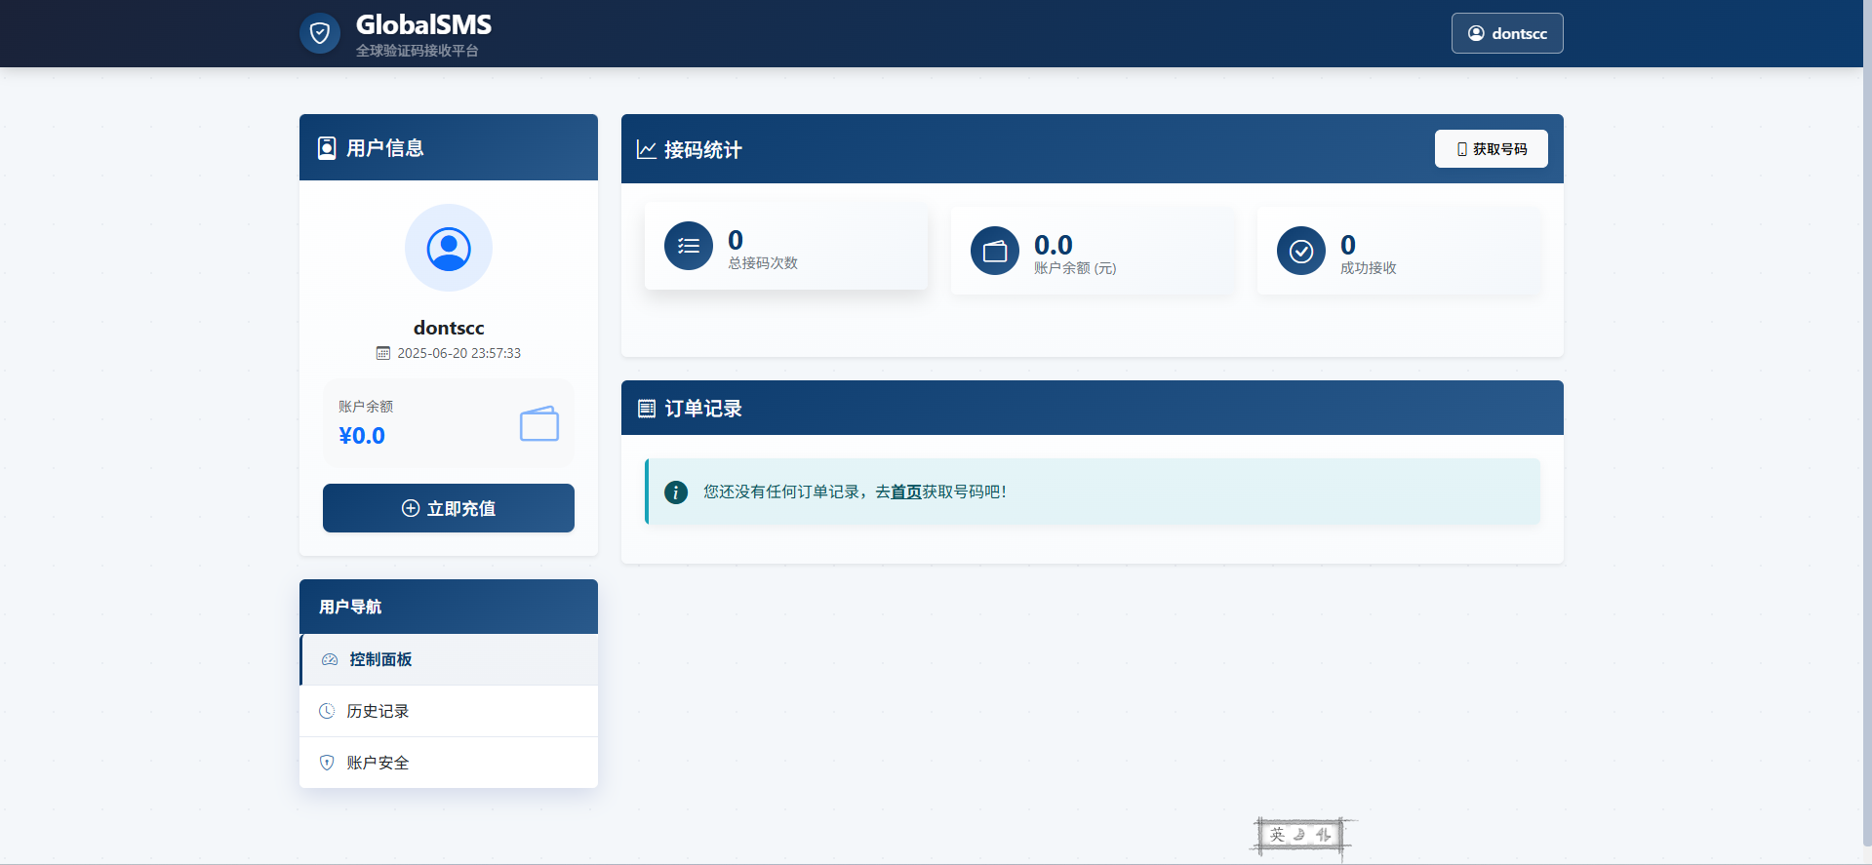The width and height of the screenshot is (1872, 865).
Task: Click the wallet icon in balance card
Action: pos(538,424)
